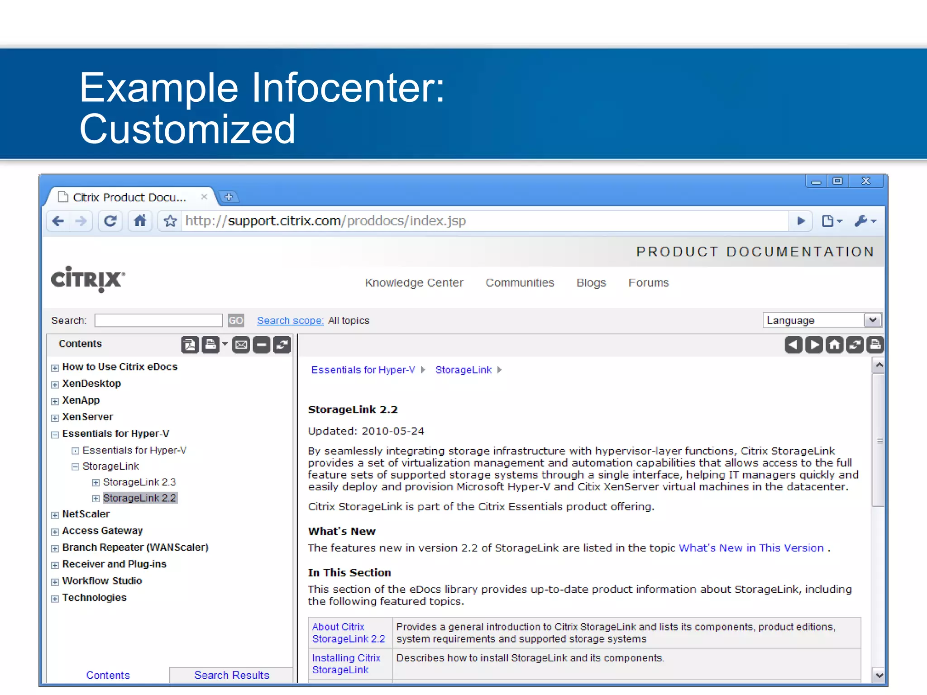Select the XenDesktop tree label
Screen dimensions: 927x695
point(91,383)
